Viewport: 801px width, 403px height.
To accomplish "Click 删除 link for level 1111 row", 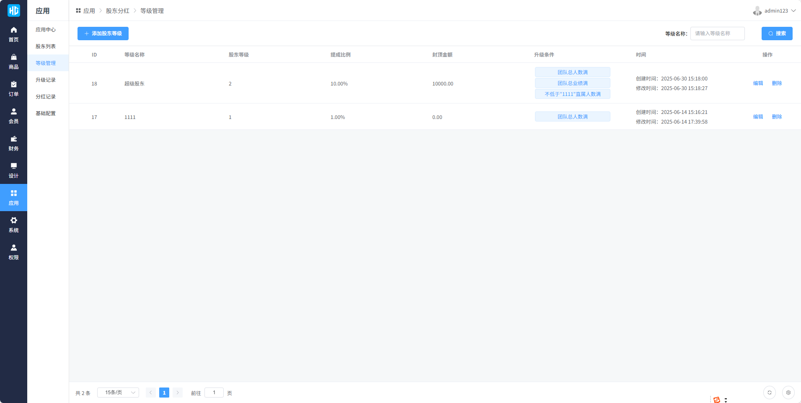I will pos(777,117).
